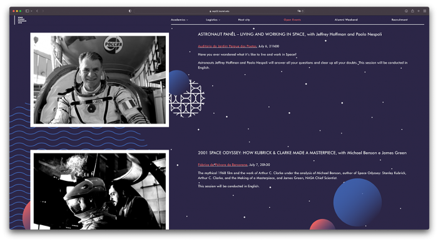Image resolution: width=438 pixels, height=242 pixels.
Task: Go to the Recruitment page
Action: tap(399, 20)
